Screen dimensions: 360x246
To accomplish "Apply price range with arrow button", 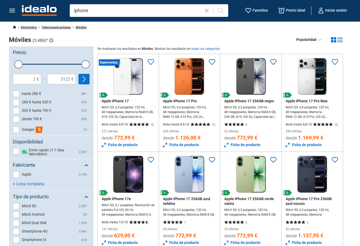I will click(x=84, y=79).
